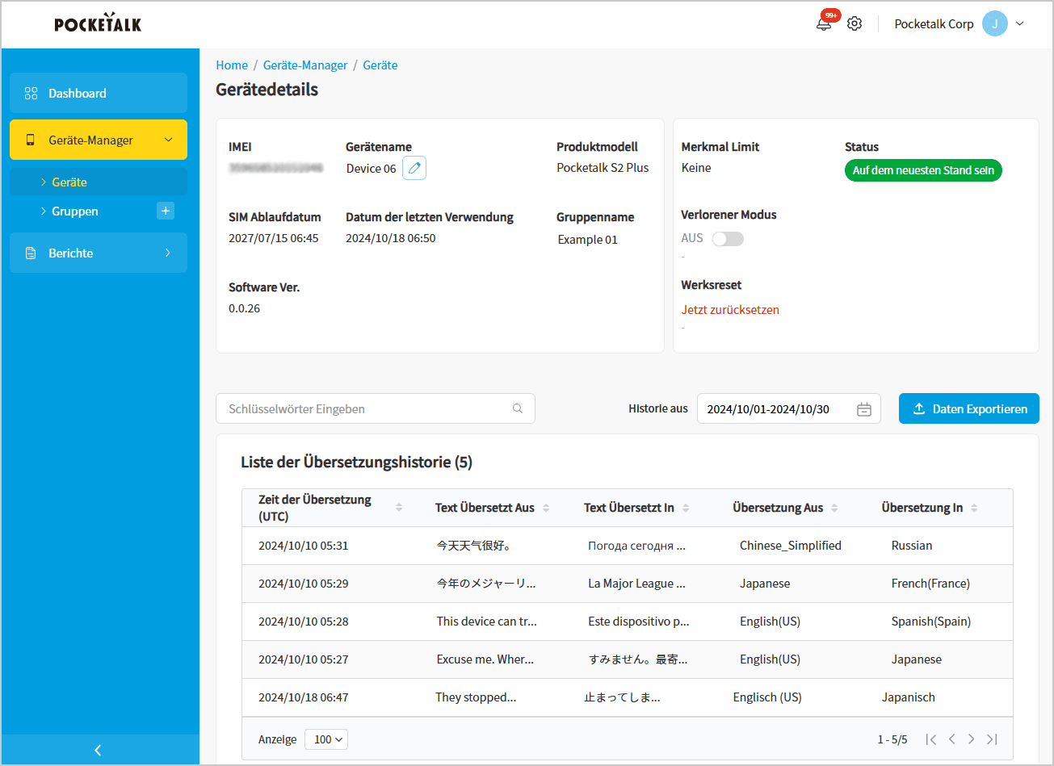Select the 2024/10/10 05:31 row timestamp

304,546
